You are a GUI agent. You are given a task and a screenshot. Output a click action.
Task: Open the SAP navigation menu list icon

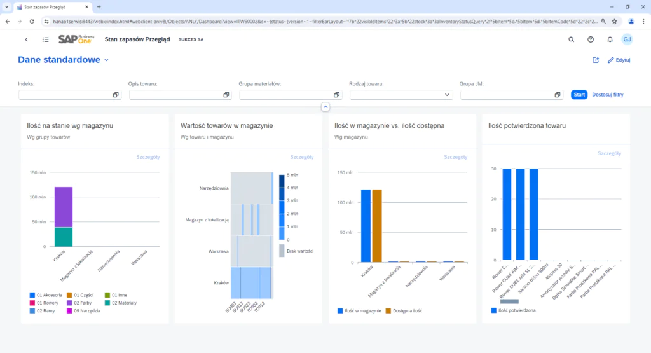point(45,39)
